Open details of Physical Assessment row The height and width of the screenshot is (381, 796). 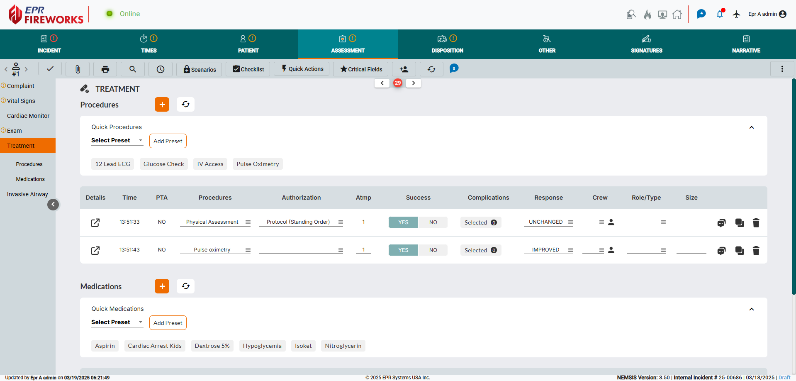point(95,222)
